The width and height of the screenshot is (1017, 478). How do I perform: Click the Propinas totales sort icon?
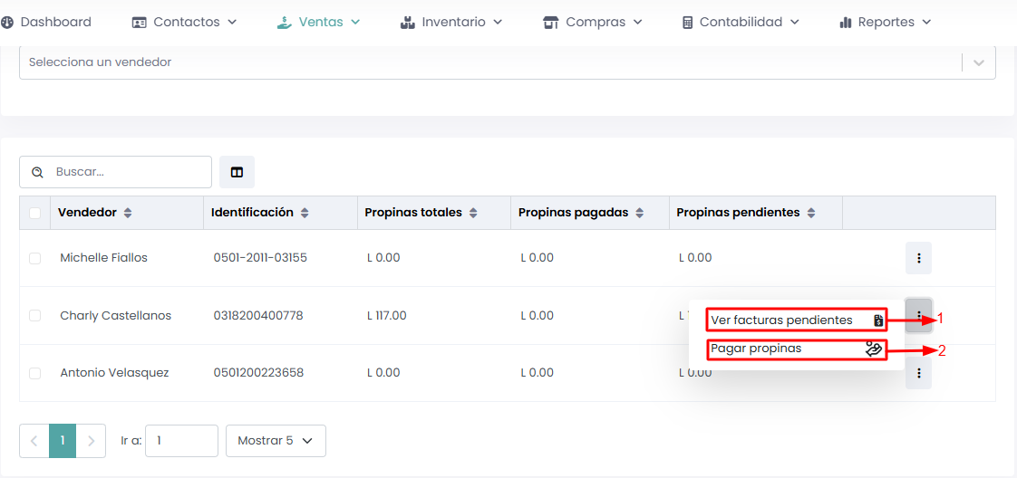473,213
